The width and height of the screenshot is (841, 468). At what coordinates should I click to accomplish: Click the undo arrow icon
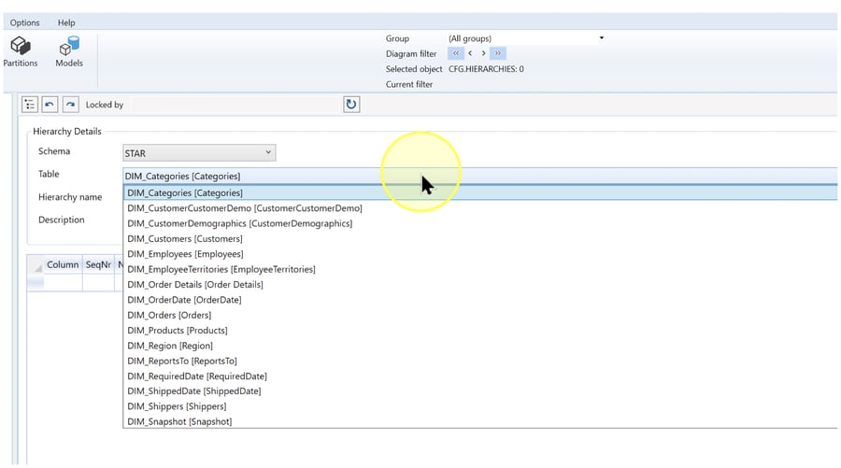50,105
